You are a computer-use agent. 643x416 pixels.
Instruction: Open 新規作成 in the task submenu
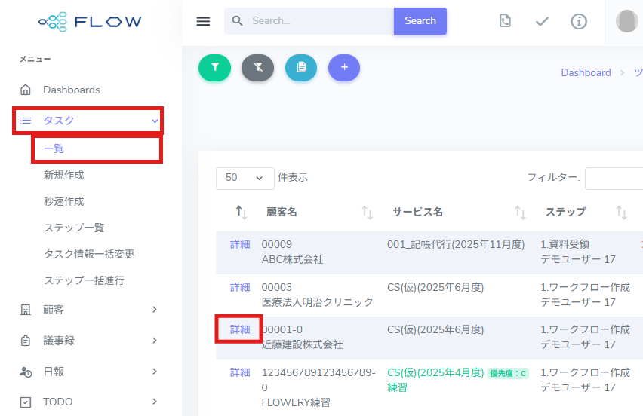[x=64, y=175]
